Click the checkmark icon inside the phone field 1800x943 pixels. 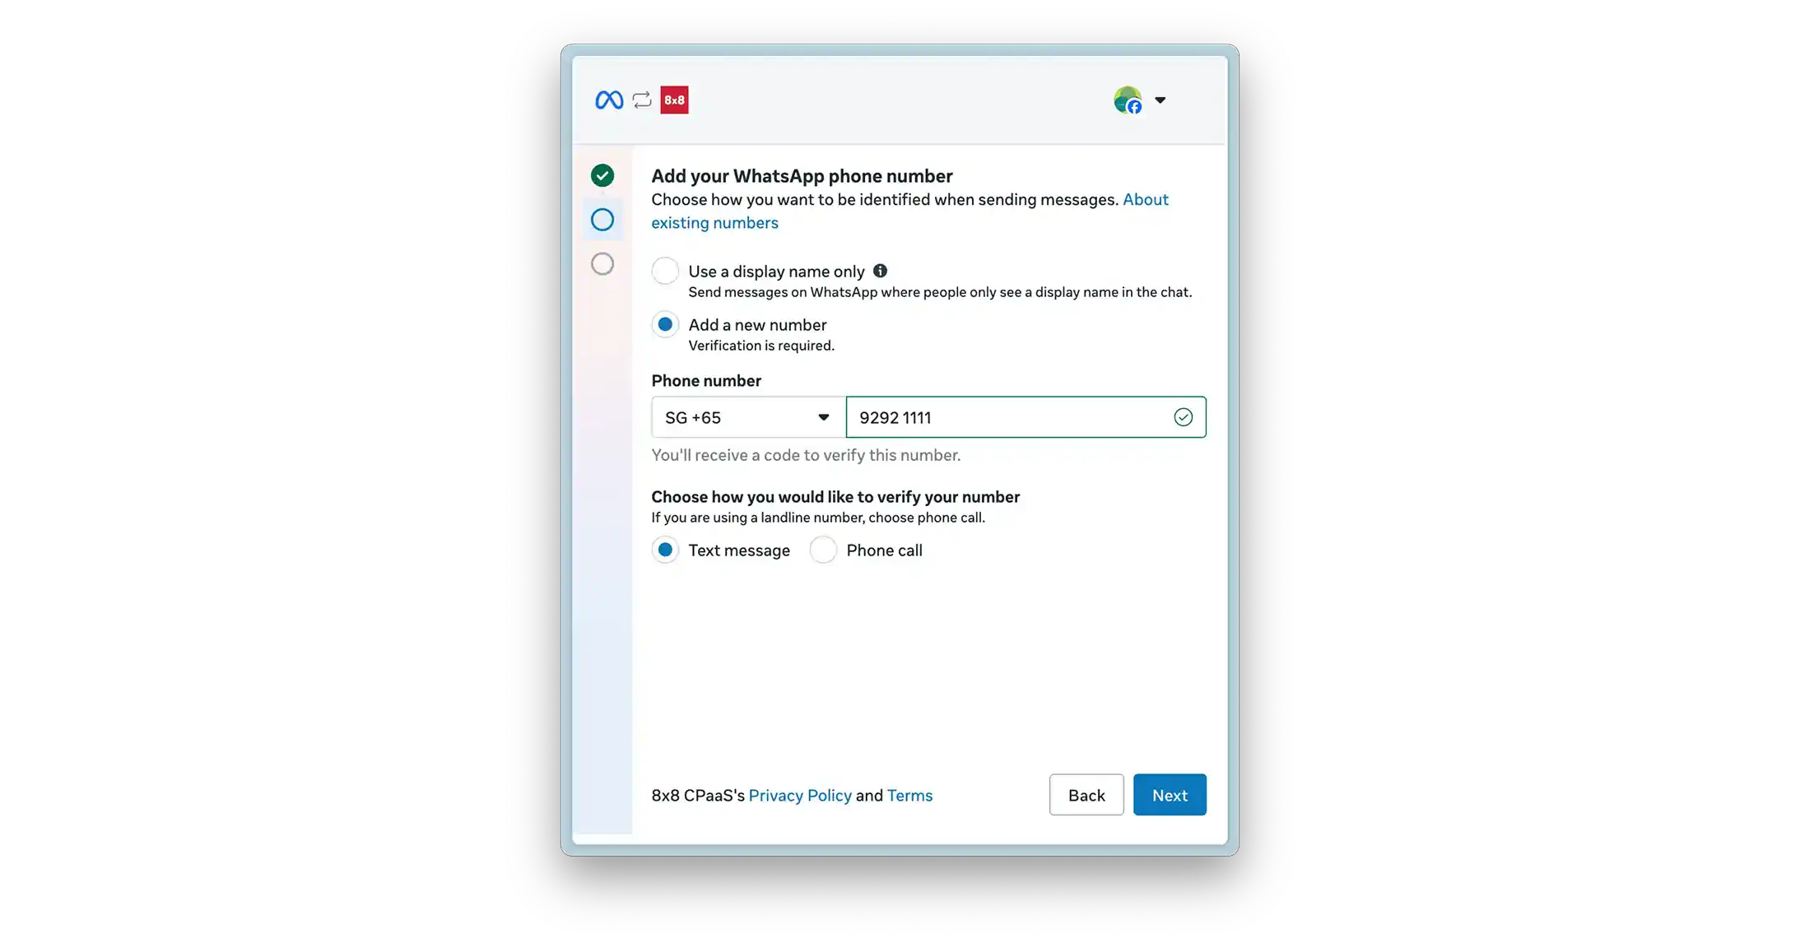(1184, 417)
